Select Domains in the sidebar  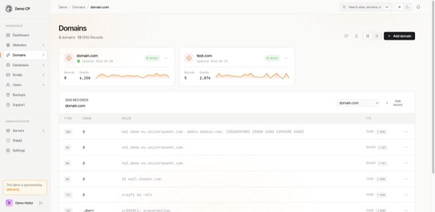tap(25, 55)
